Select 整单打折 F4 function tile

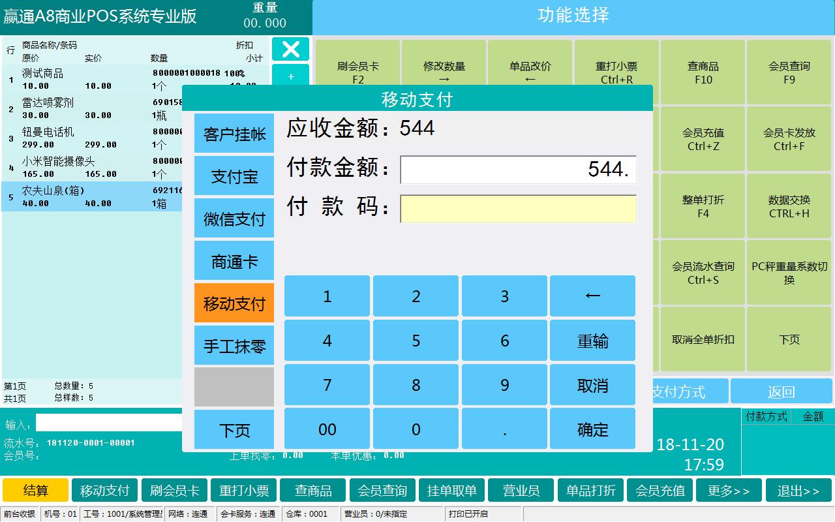703,206
